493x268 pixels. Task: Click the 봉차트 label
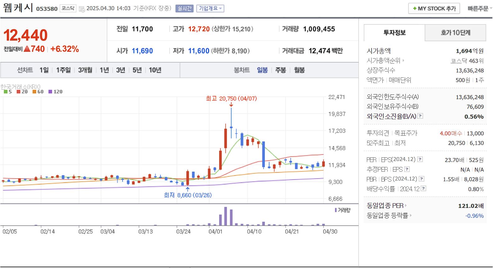pos(242,70)
